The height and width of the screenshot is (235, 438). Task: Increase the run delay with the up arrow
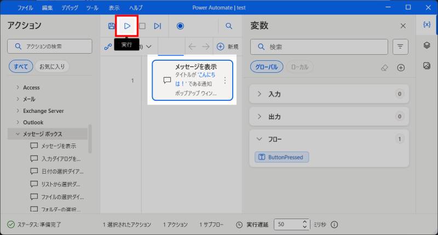305,222
